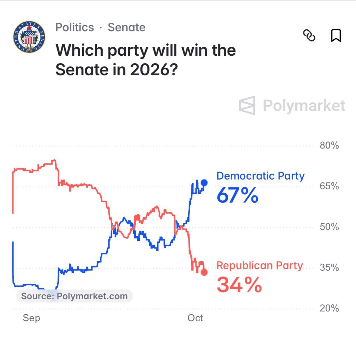Open the Senate category link
The height and width of the screenshot is (341, 356).
127,27
